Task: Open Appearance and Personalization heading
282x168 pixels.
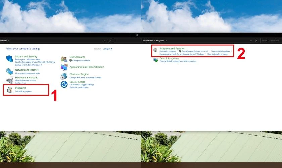Action: (x=87, y=67)
